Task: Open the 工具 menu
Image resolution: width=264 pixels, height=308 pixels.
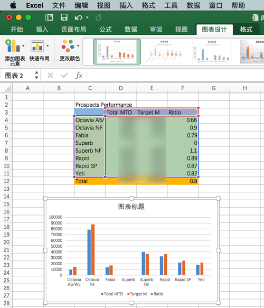Action: pos(171,5)
